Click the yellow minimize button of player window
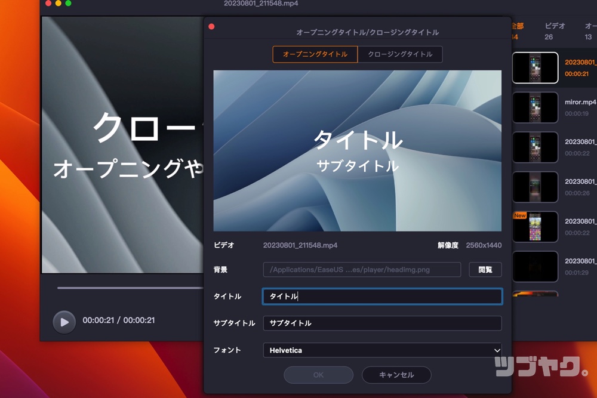The width and height of the screenshot is (597, 398). pyautogui.click(x=59, y=3)
